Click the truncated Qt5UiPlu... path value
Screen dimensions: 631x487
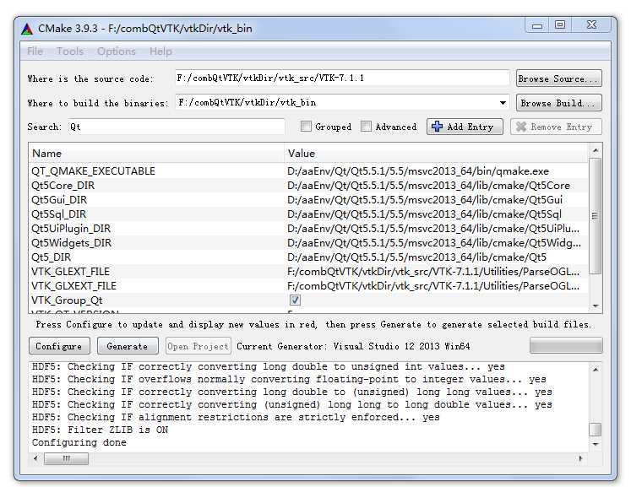pos(433,229)
